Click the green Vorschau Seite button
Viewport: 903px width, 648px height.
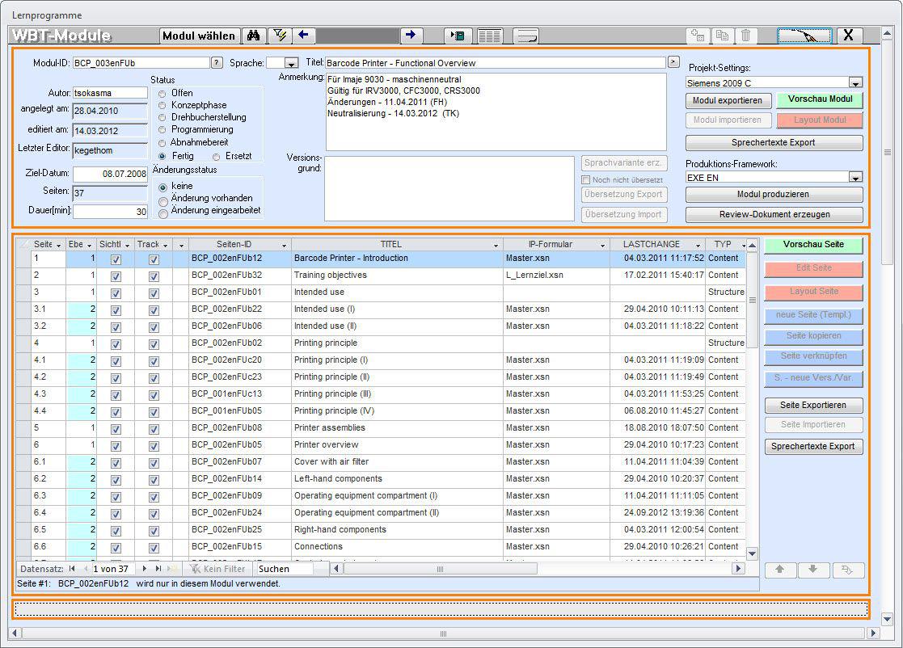pyautogui.click(x=813, y=245)
